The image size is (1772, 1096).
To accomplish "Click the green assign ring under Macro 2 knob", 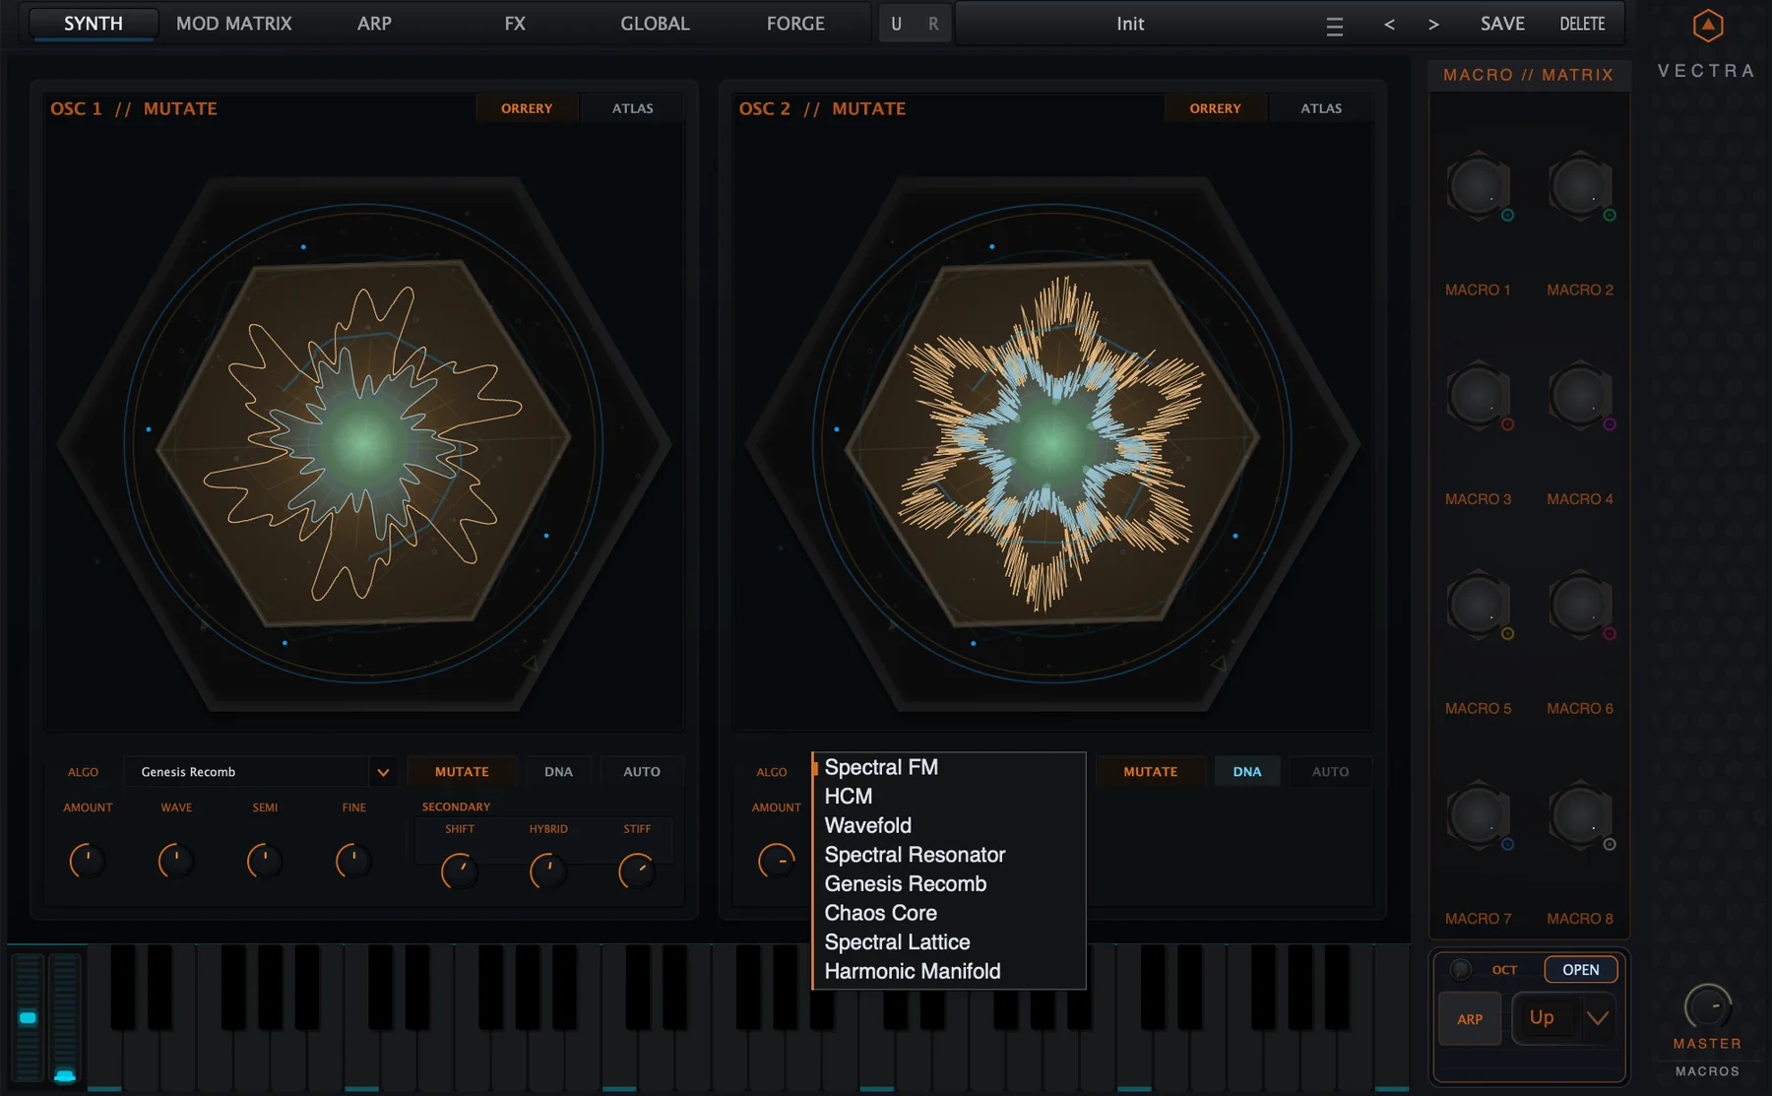I will 1610,215.
